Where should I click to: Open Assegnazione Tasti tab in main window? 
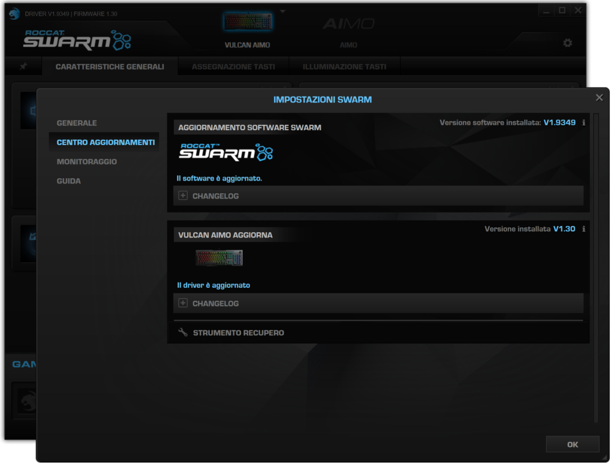233,67
